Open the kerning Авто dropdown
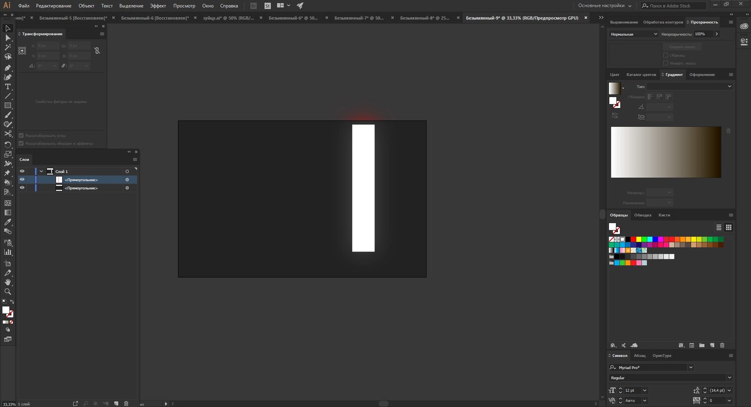 click(644, 400)
